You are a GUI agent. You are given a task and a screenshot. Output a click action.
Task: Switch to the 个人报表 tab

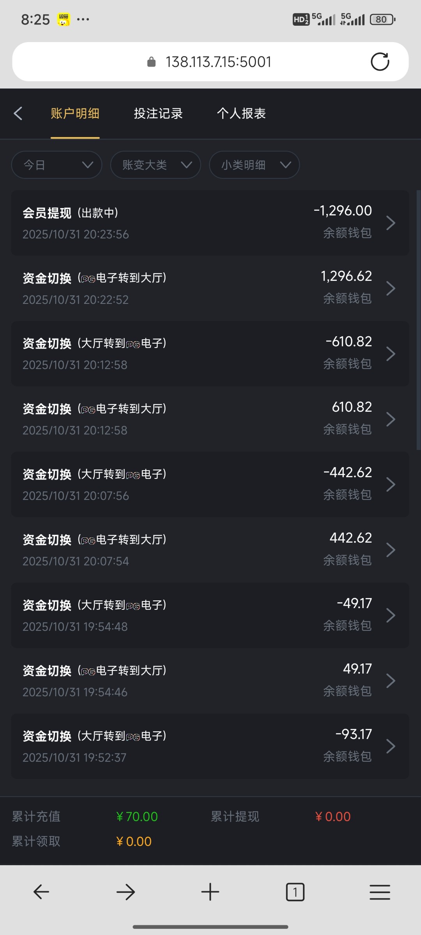click(x=241, y=113)
